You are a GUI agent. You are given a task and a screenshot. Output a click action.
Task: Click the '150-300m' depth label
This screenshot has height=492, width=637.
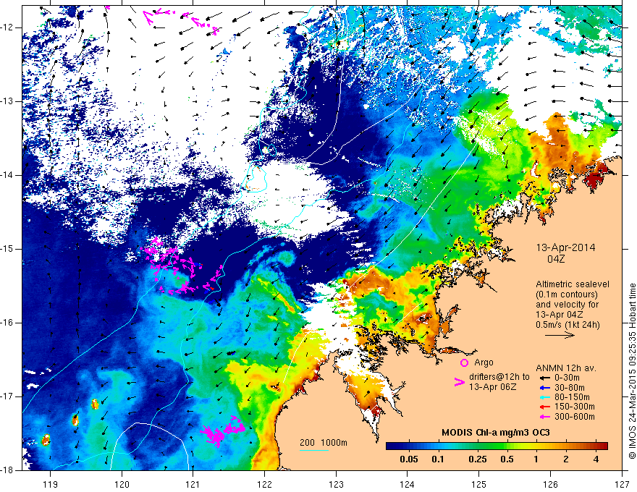coord(575,407)
